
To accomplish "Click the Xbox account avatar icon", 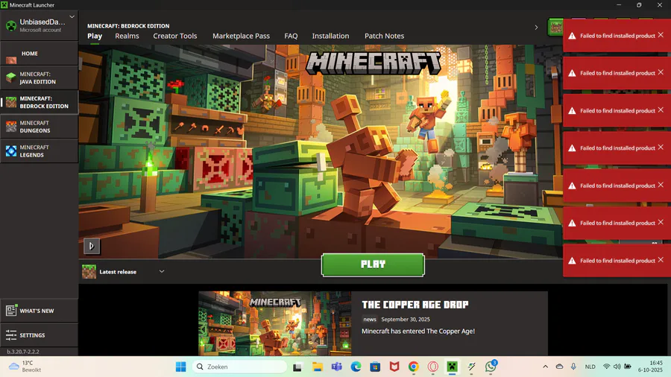I will coord(11,25).
